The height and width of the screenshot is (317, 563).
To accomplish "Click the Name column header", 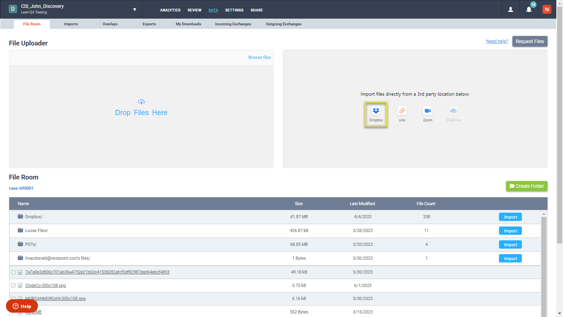I will click(23, 204).
